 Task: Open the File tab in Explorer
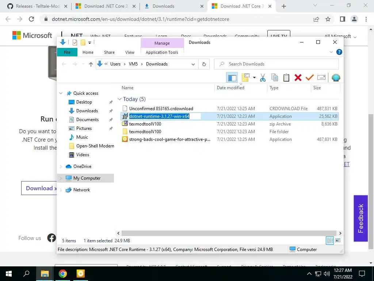click(67, 52)
